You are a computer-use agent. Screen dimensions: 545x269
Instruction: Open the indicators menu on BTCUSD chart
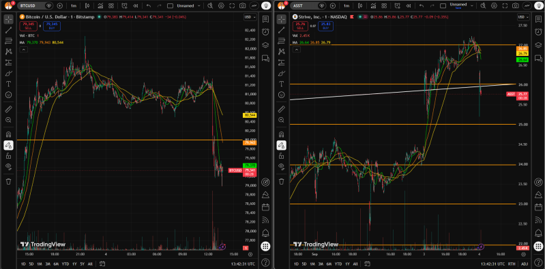(100, 5)
